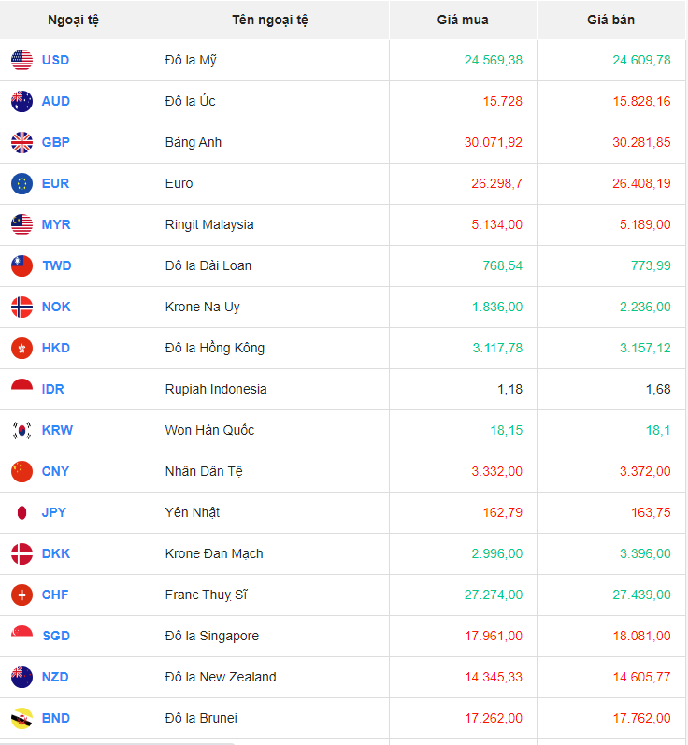
Task: Click the Giá bán column header
Action: 610,20
